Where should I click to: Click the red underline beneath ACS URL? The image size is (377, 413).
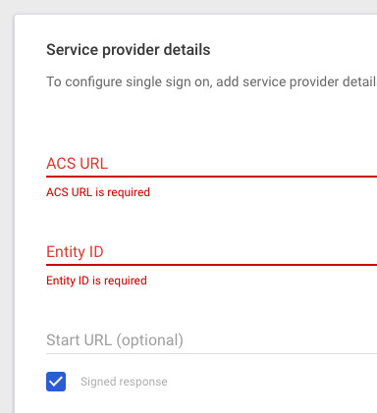pos(211,177)
